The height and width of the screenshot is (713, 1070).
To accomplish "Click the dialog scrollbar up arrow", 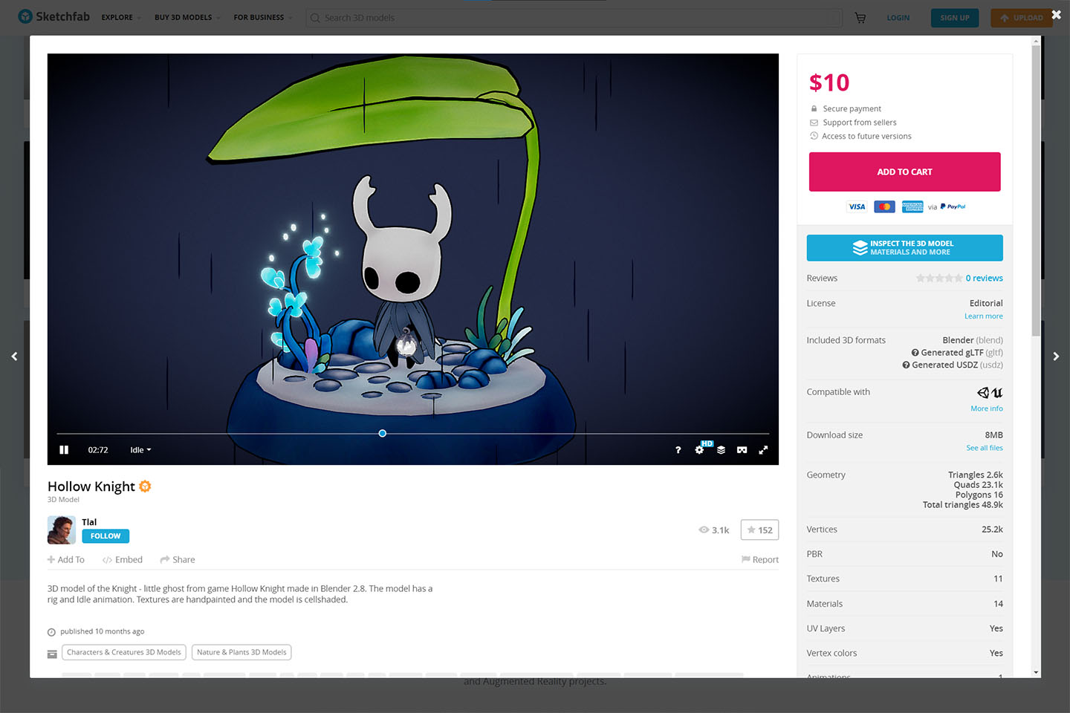I will 1036,42.
